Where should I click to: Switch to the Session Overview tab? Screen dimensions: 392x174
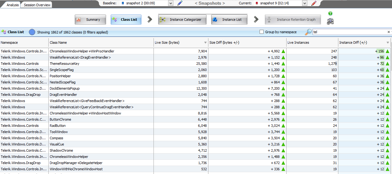tap(37, 5)
